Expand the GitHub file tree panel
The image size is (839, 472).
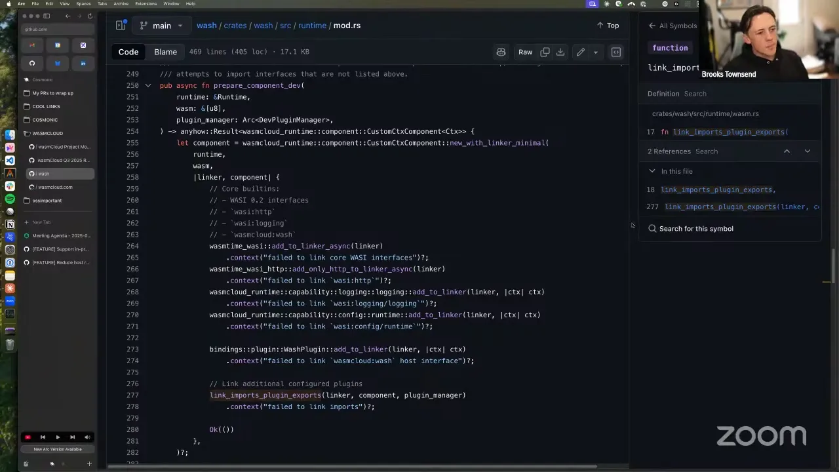click(x=121, y=26)
